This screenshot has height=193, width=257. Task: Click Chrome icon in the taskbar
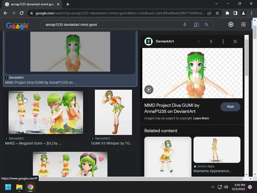tap(30, 187)
